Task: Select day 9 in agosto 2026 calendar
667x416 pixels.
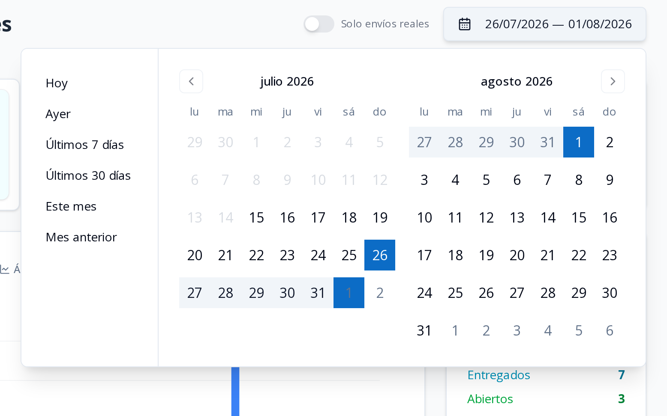Action: click(x=610, y=180)
